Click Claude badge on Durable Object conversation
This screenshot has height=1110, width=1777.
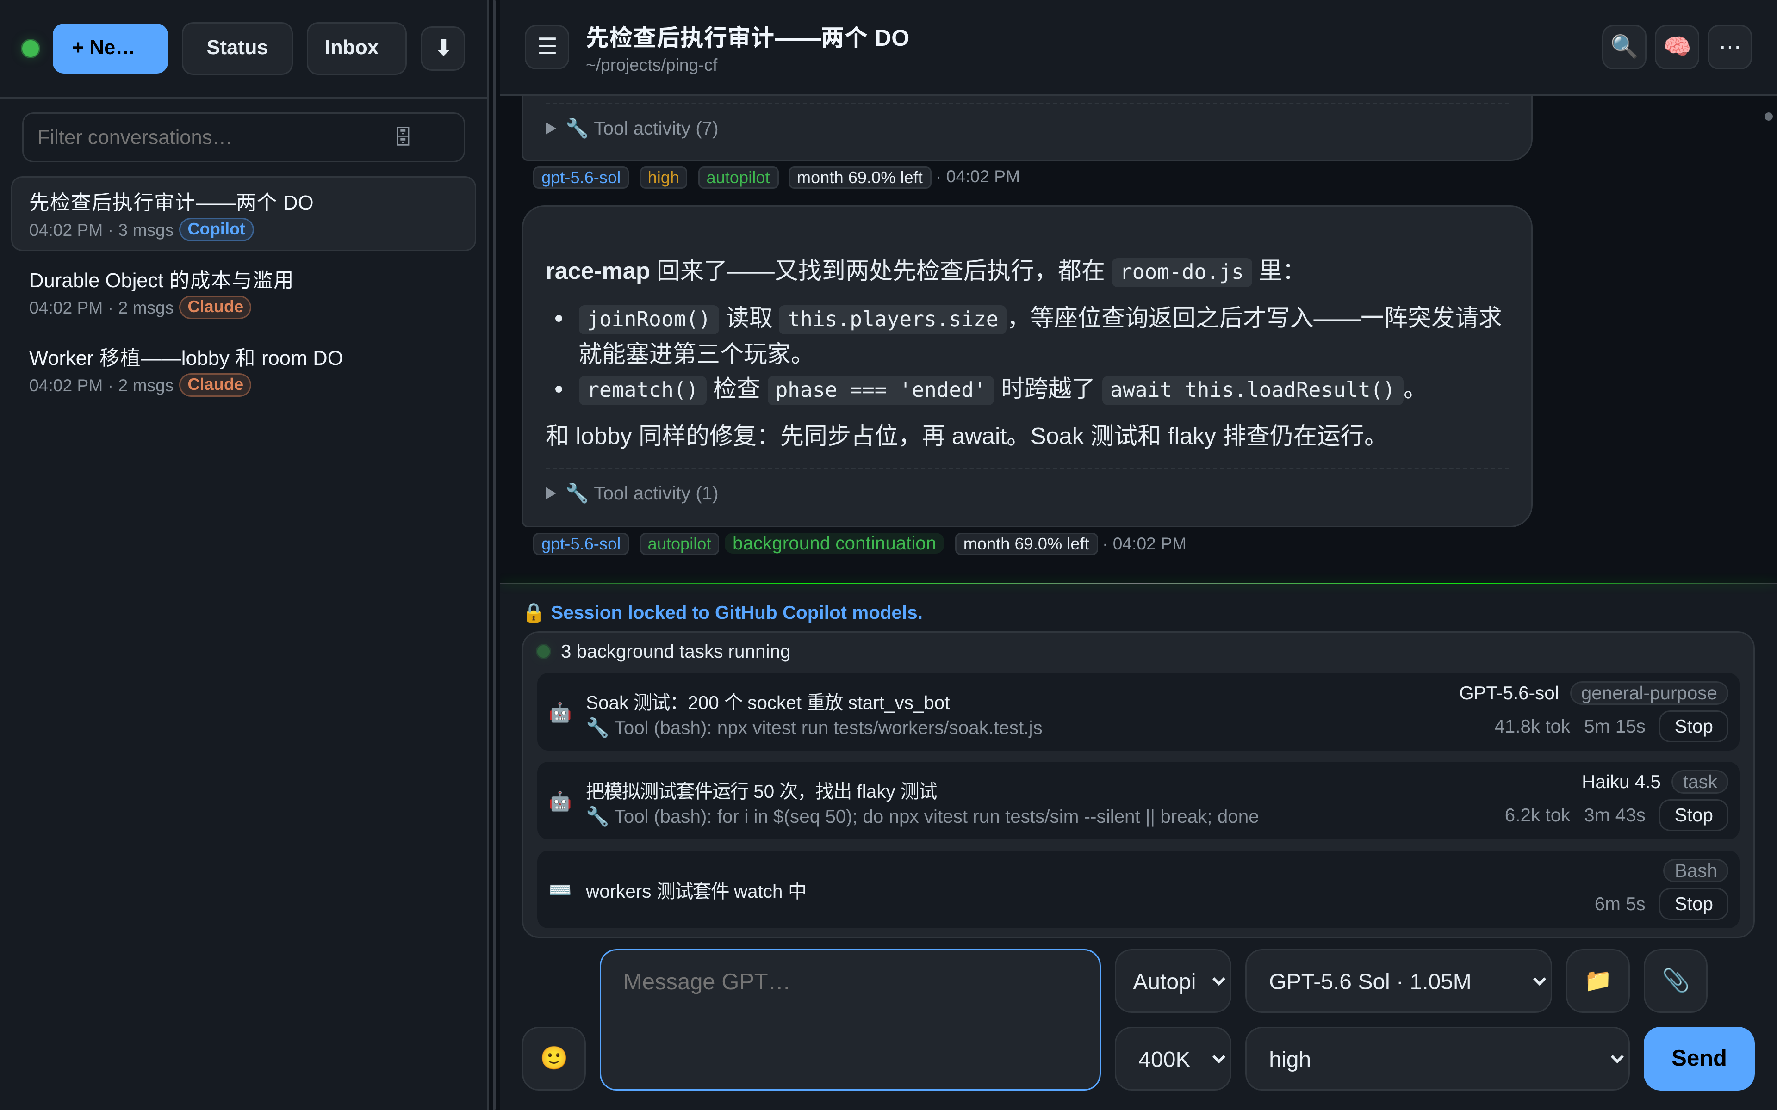215,307
